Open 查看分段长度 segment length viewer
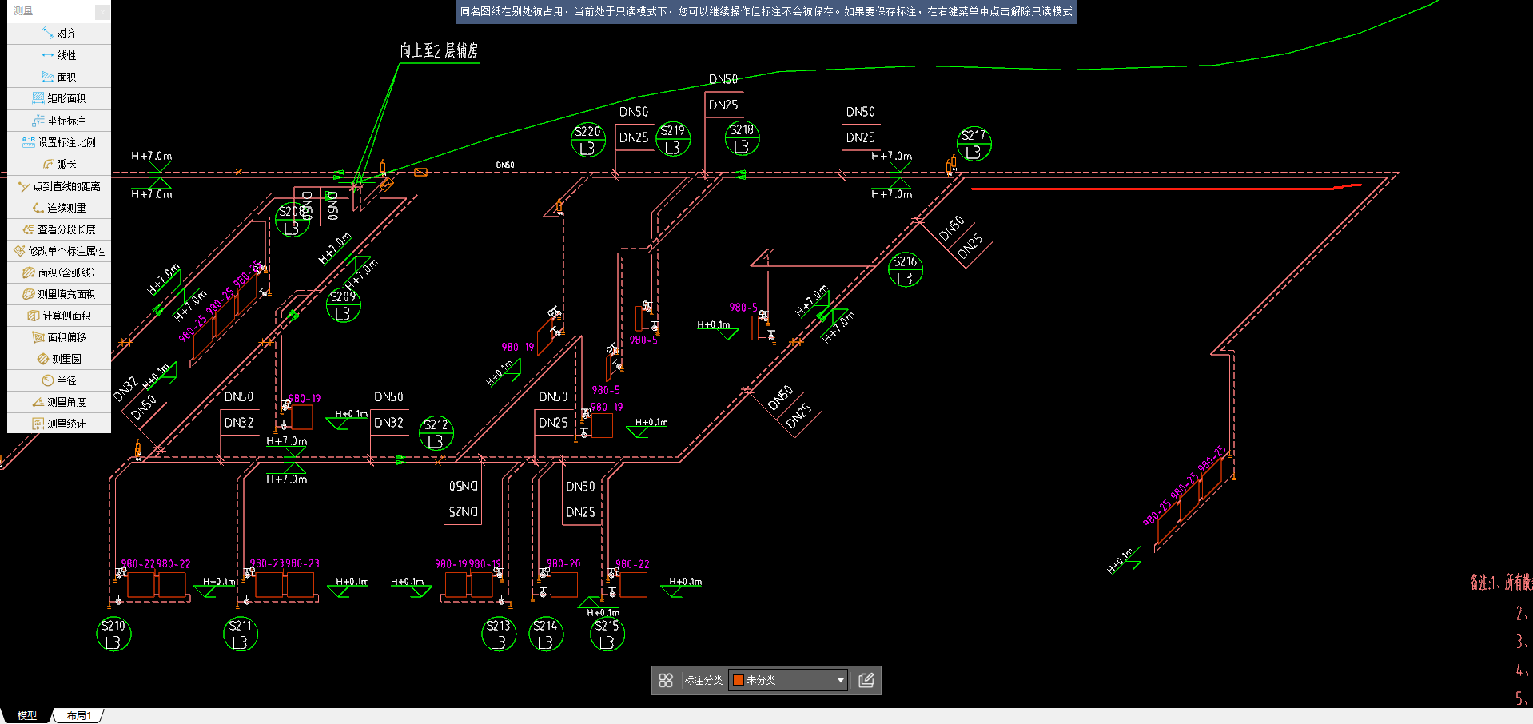 coord(59,229)
